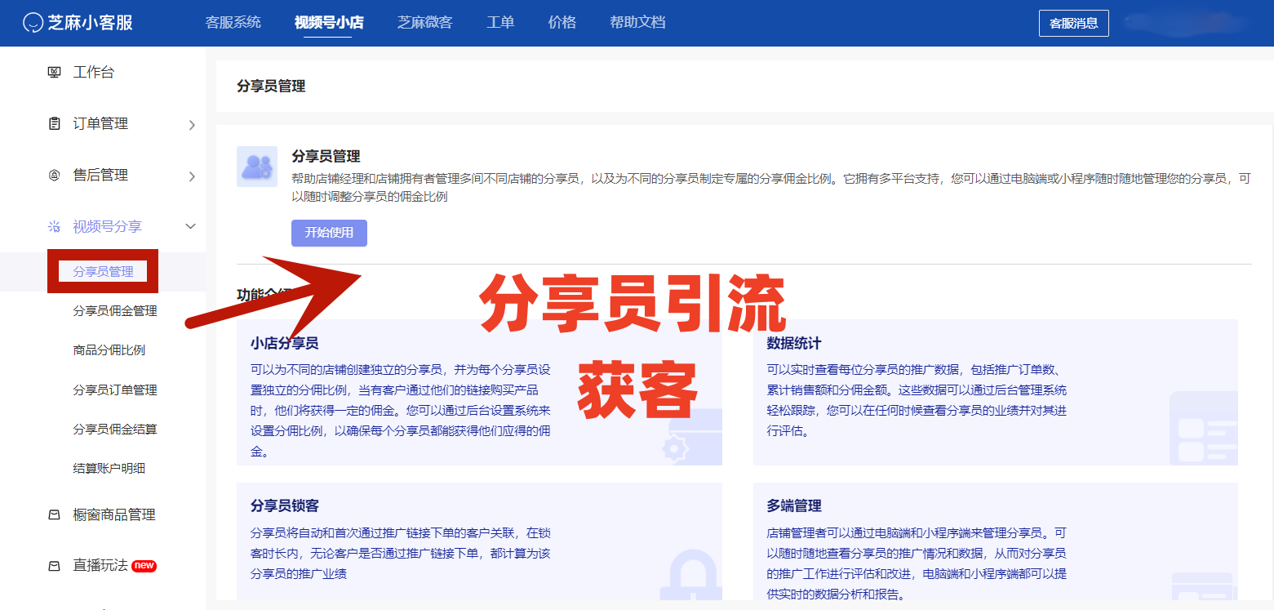Open 结算账户明细 sidebar entry

(x=109, y=469)
